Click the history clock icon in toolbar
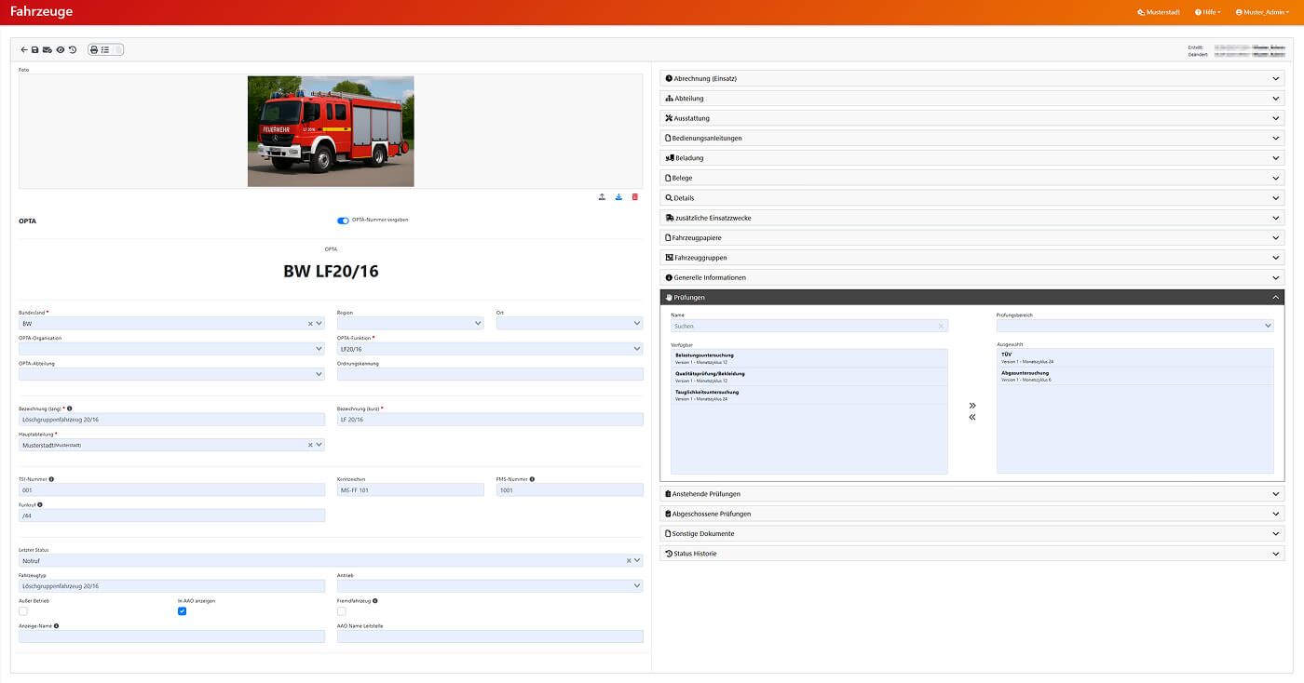Viewport: 1304px width, 683px height. (73, 49)
